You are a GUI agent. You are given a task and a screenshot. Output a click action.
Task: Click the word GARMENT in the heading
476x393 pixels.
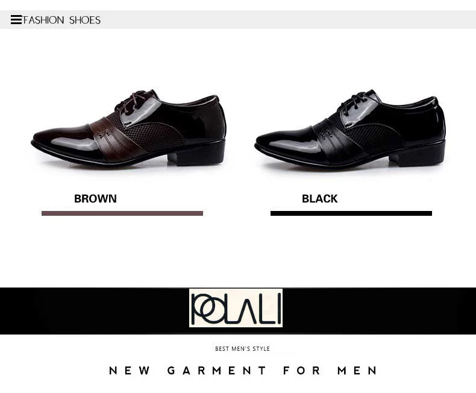tap(217, 371)
